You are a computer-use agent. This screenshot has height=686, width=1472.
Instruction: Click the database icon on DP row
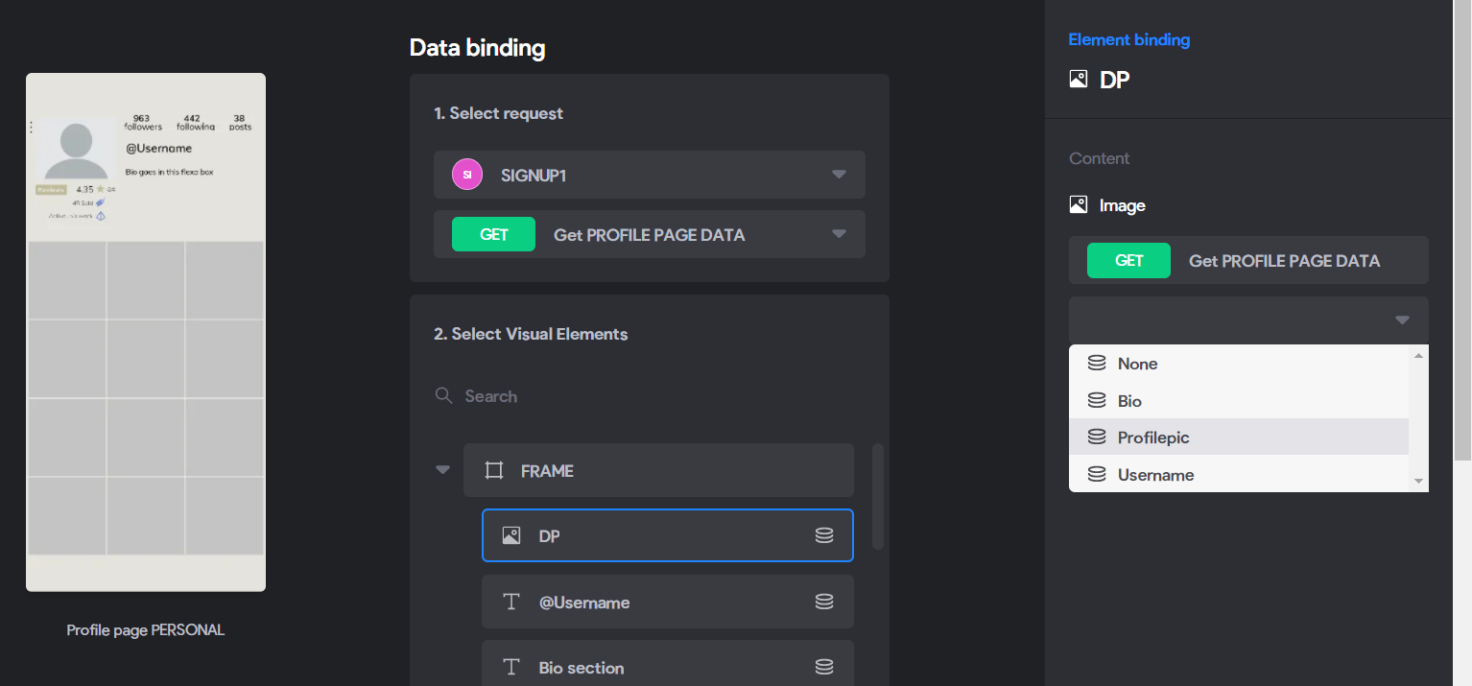click(x=823, y=535)
